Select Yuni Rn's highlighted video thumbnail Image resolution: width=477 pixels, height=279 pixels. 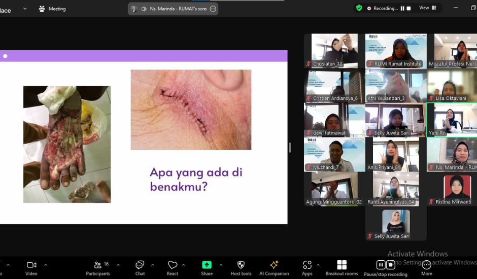(451, 120)
